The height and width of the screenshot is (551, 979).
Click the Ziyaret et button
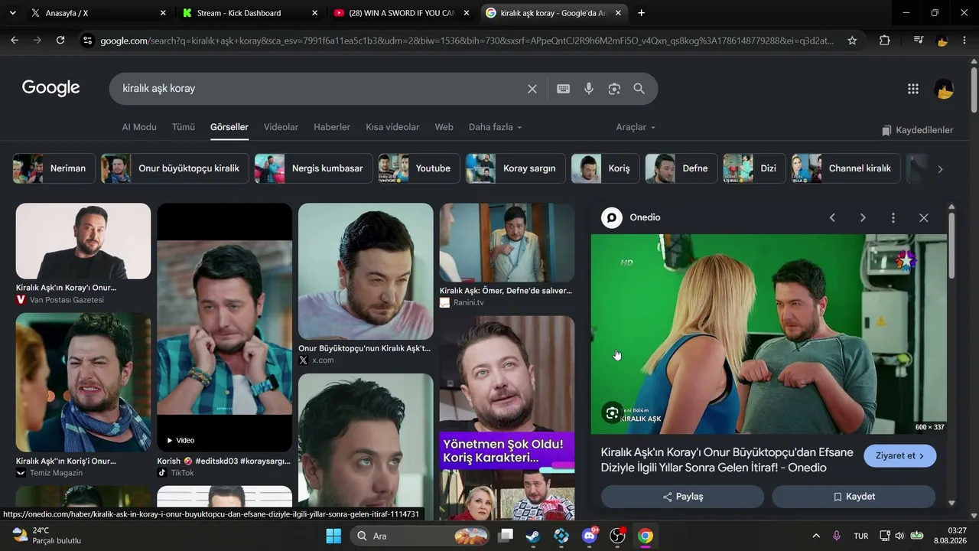click(900, 456)
